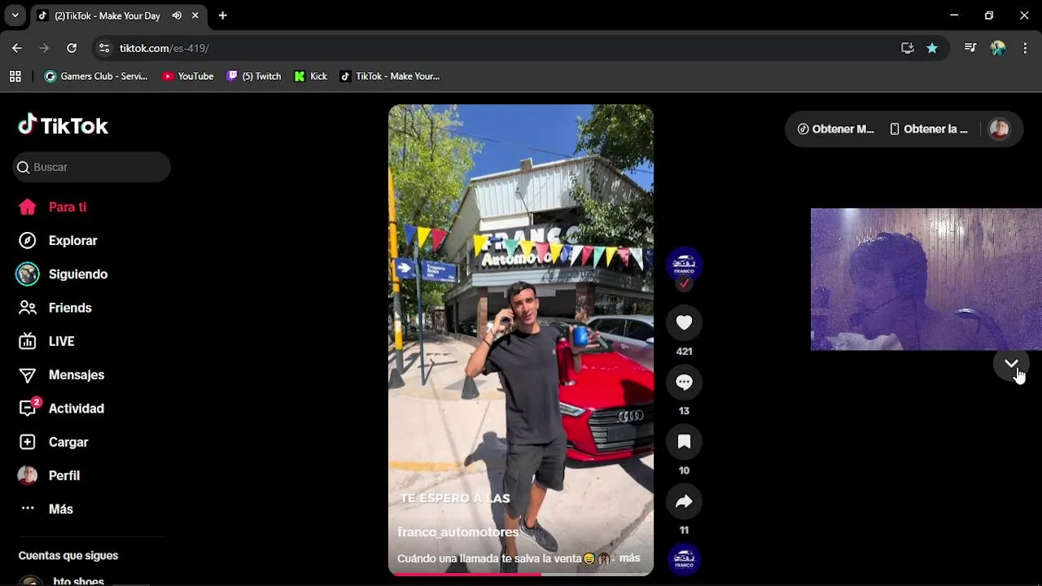This screenshot has height=586, width=1042.
Task: Click the Cargar plus icon
Action: [x=28, y=442]
